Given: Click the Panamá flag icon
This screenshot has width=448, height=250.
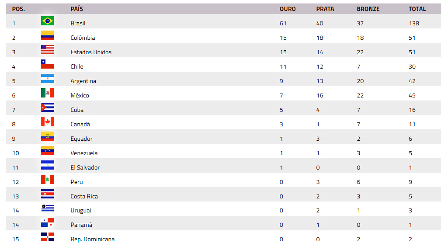Looking at the screenshot, I should point(48,222).
